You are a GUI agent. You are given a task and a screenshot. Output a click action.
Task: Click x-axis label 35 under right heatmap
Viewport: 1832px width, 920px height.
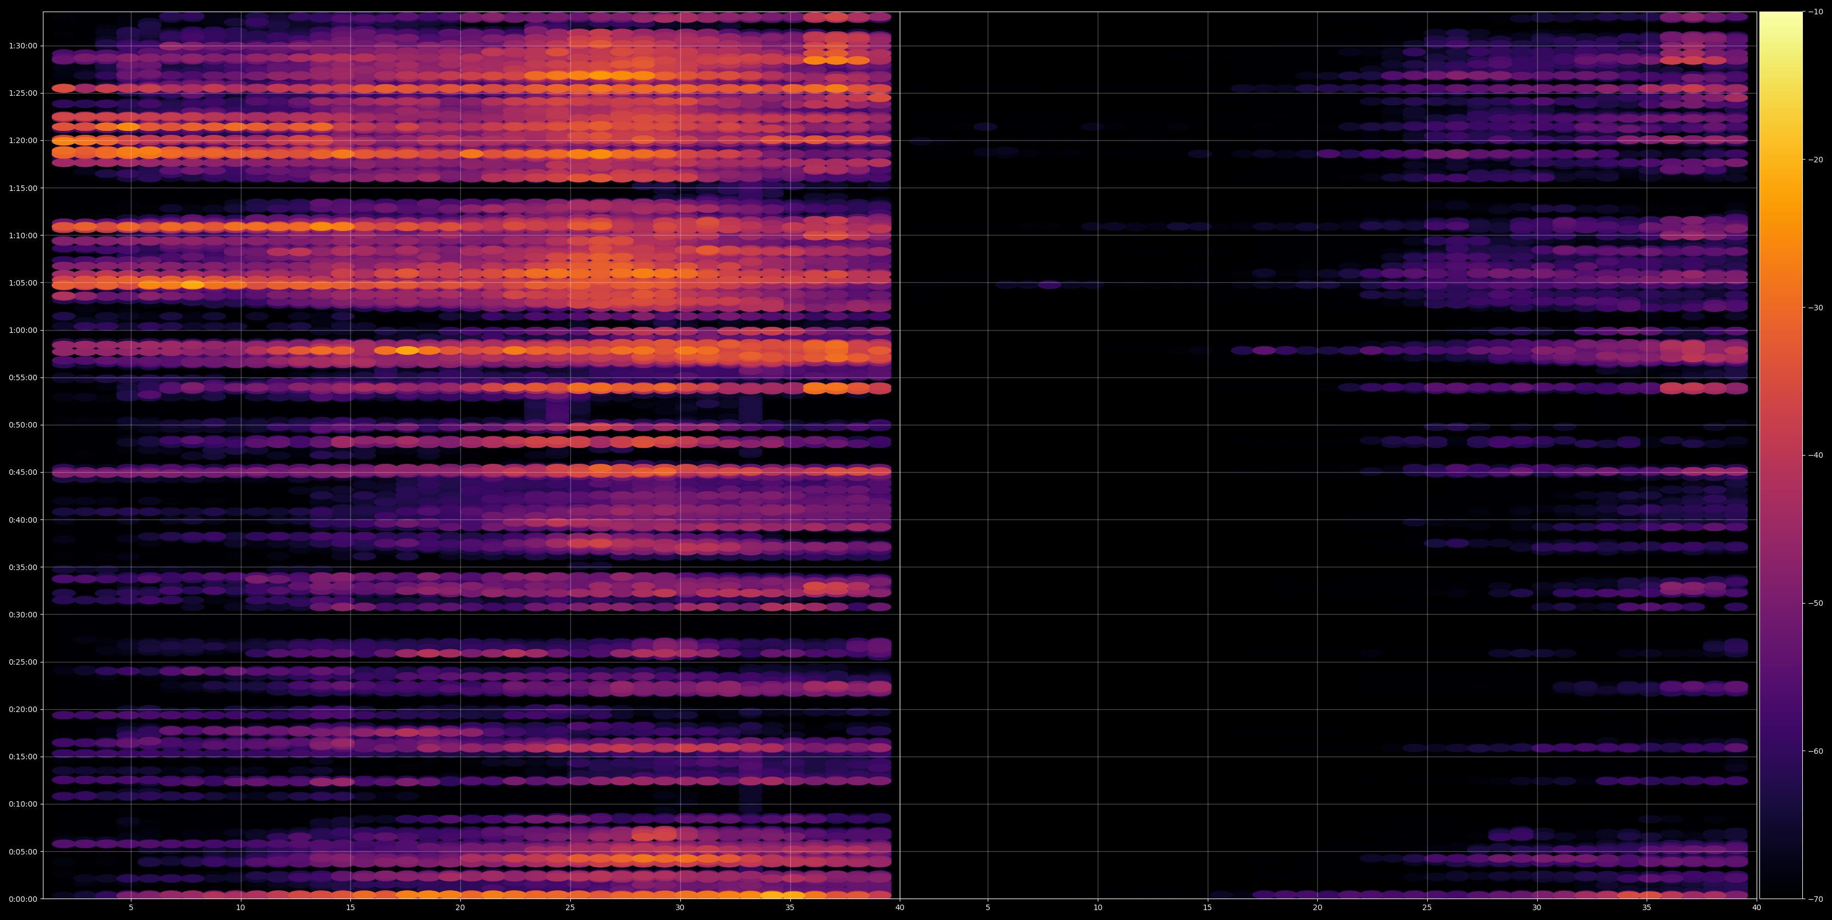click(1647, 908)
